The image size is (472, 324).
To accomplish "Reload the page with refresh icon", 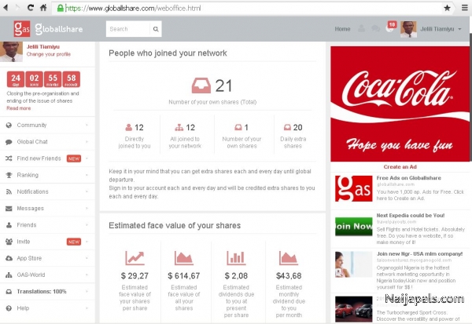I will coord(31,8).
